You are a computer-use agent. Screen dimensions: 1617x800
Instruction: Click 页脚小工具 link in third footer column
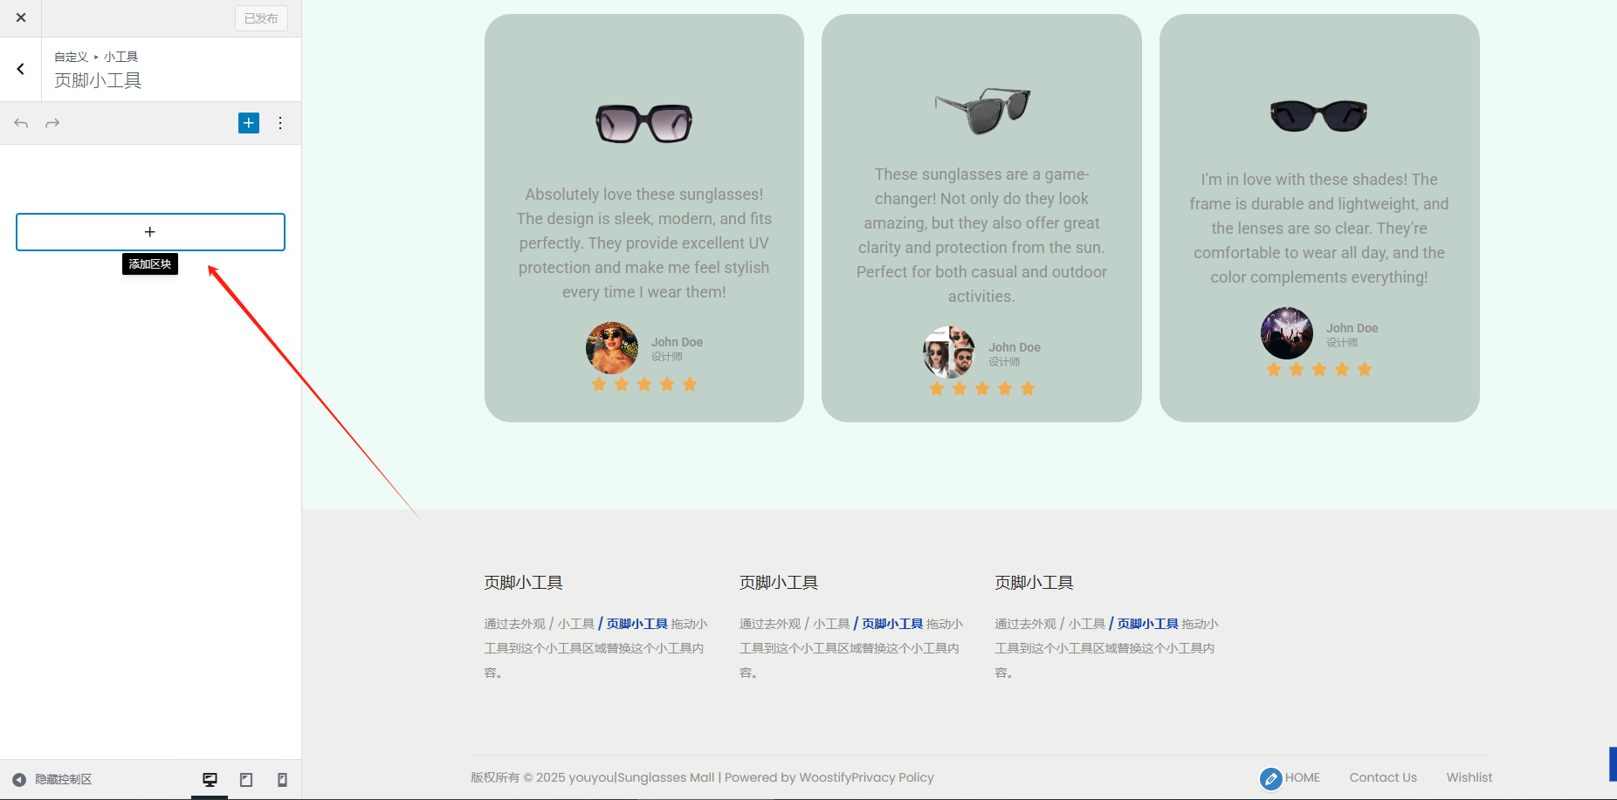1147,624
